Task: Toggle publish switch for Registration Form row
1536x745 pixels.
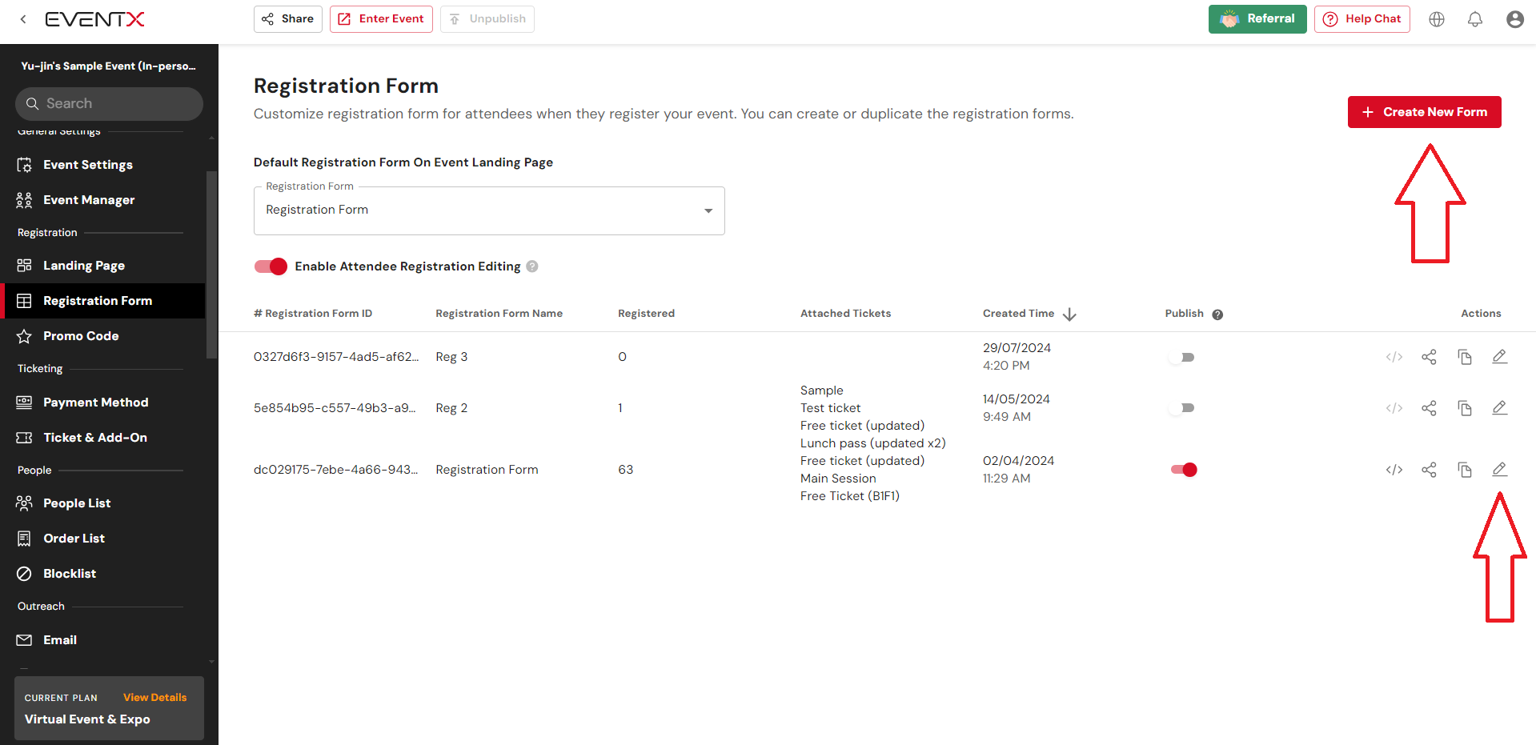Action: pos(1184,470)
